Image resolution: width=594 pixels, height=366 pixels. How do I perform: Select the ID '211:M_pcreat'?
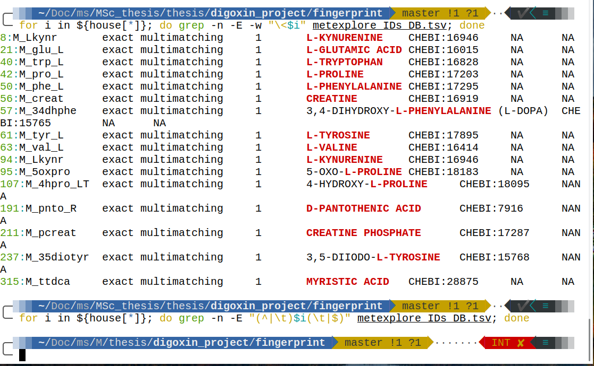(38, 233)
